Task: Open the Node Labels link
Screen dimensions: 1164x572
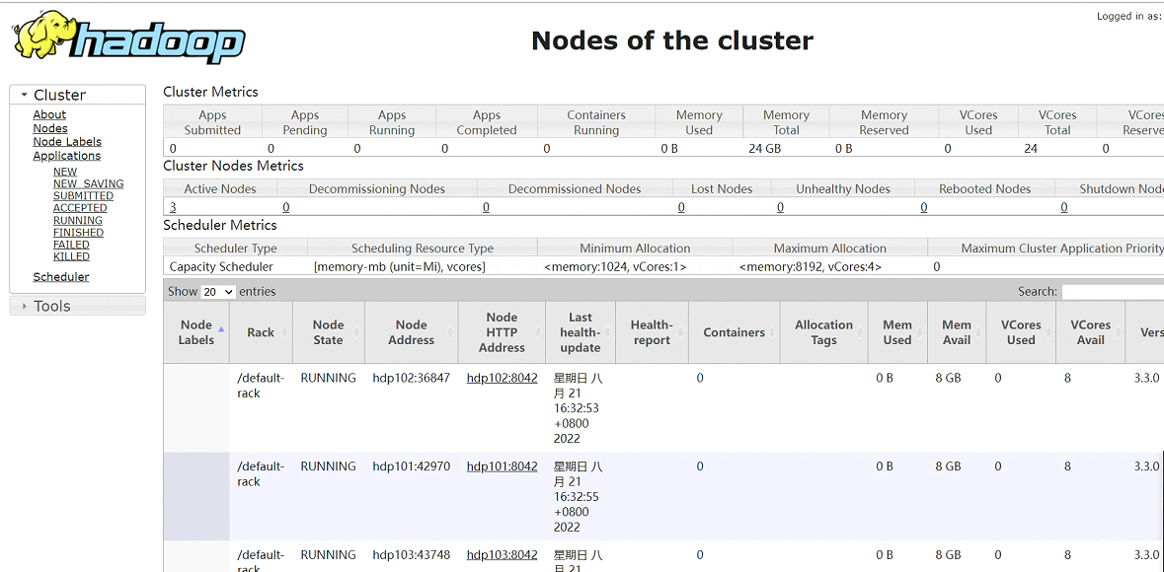Action: 67,142
